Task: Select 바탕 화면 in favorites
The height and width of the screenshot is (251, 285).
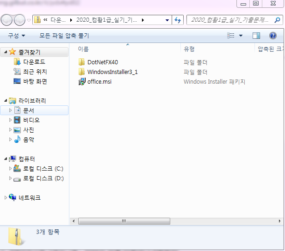Action: click(35, 81)
